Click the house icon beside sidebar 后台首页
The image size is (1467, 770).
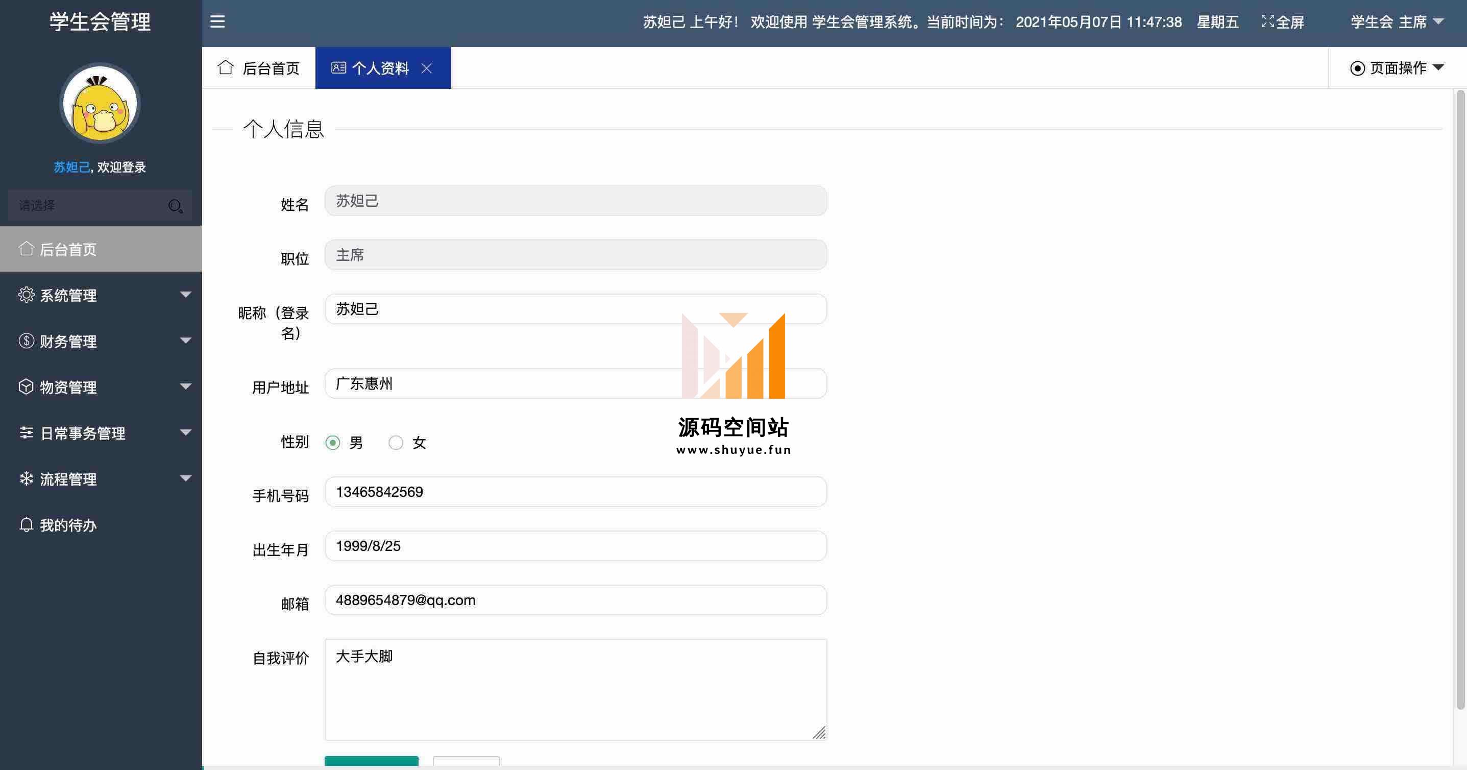(x=26, y=248)
